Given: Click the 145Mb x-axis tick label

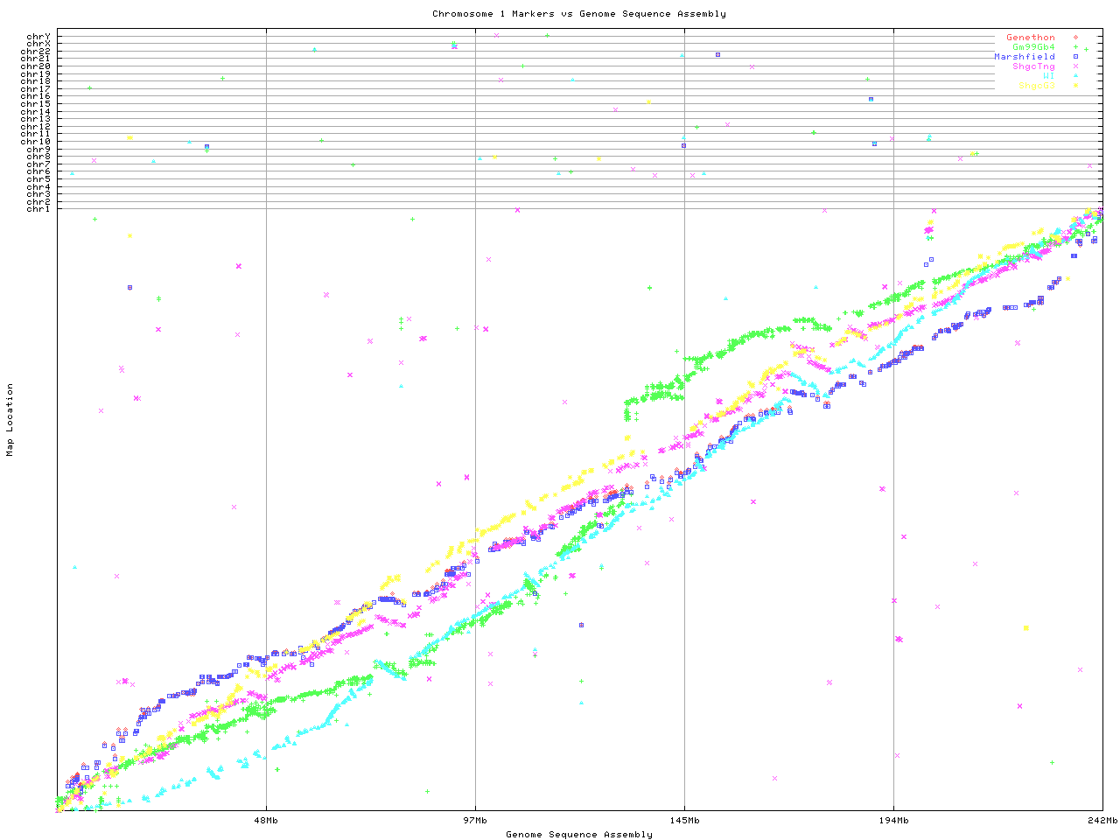Looking at the screenshot, I should (684, 821).
